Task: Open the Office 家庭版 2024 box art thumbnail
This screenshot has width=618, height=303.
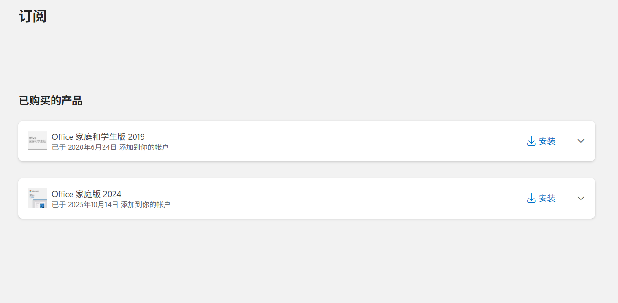Action: (37, 198)
